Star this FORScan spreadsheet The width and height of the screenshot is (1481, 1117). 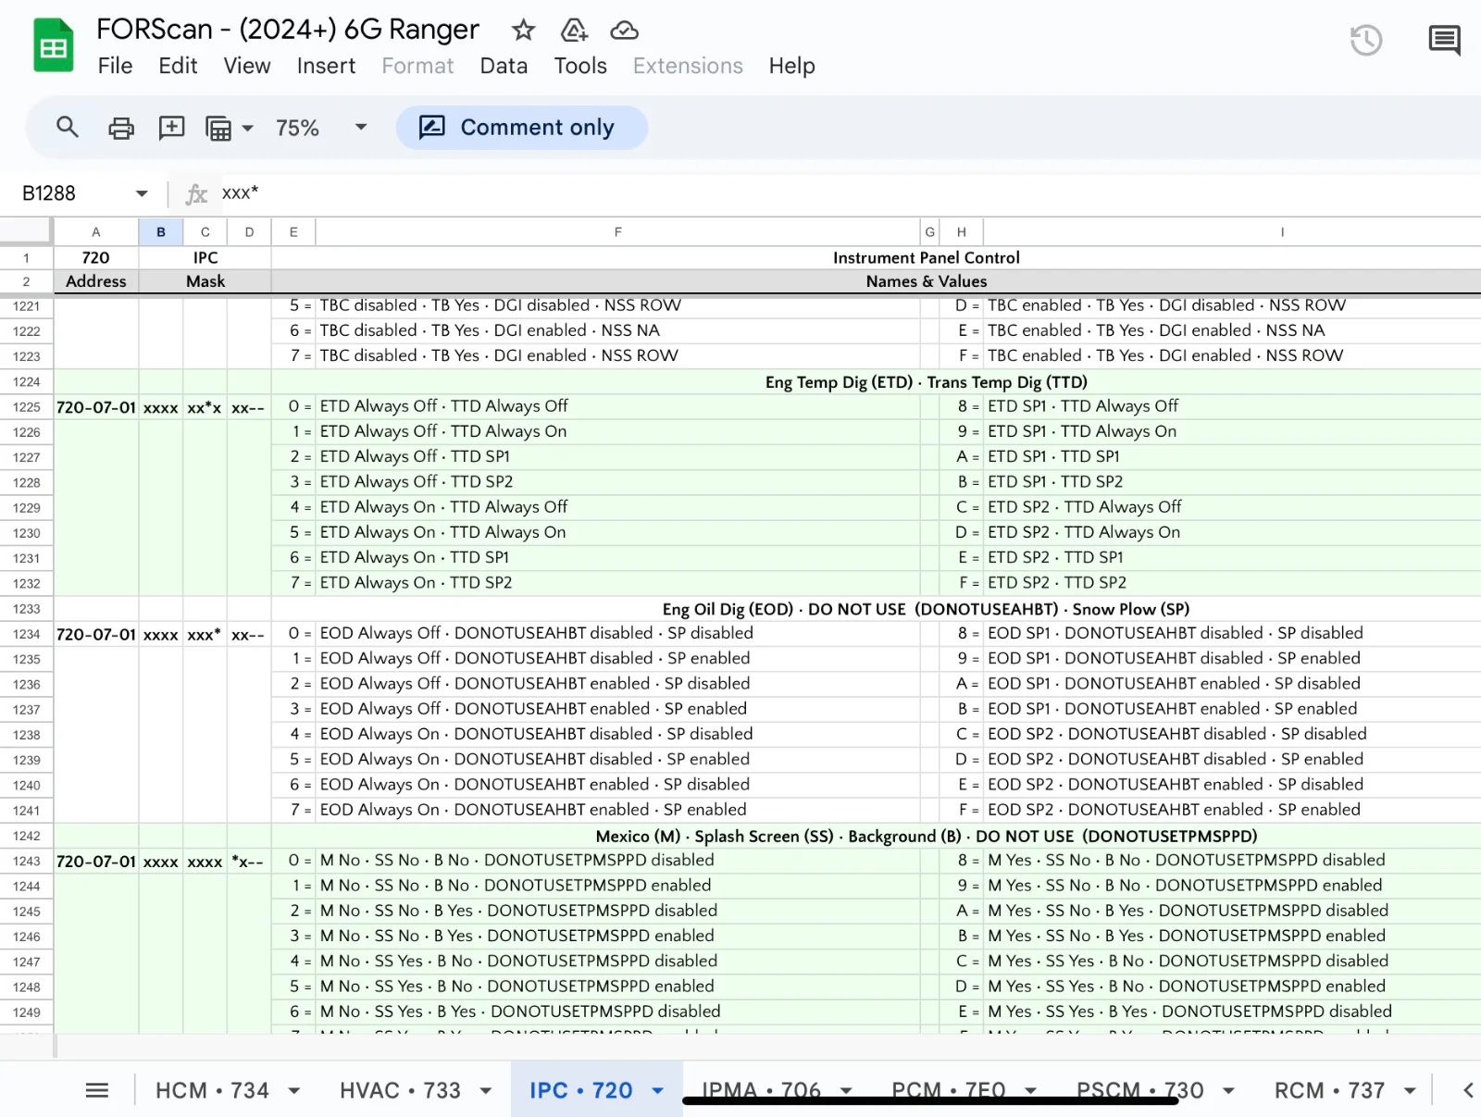coord(523,31)
